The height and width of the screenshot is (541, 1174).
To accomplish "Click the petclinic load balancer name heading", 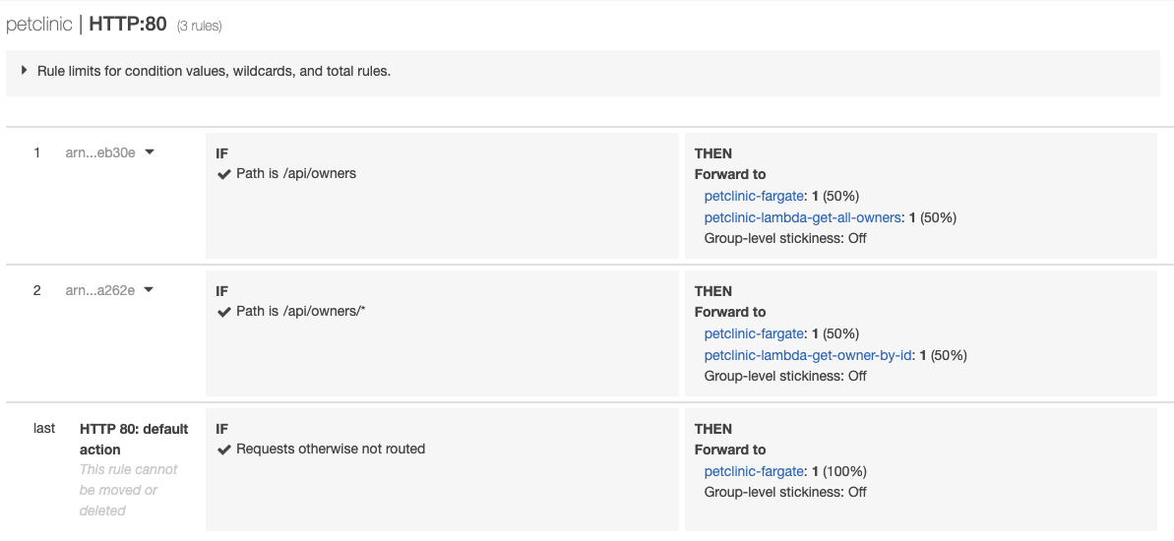I will (39, 25).
